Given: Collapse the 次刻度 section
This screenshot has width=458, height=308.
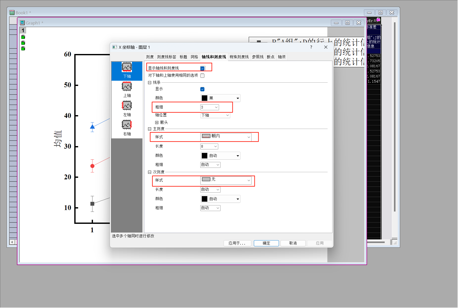Looking at the screenshot, I should tap(150, 172).
